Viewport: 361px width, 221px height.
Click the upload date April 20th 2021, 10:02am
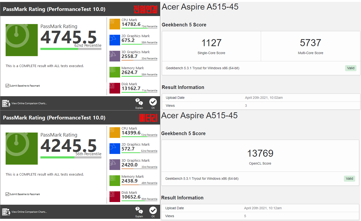(264, 98)
